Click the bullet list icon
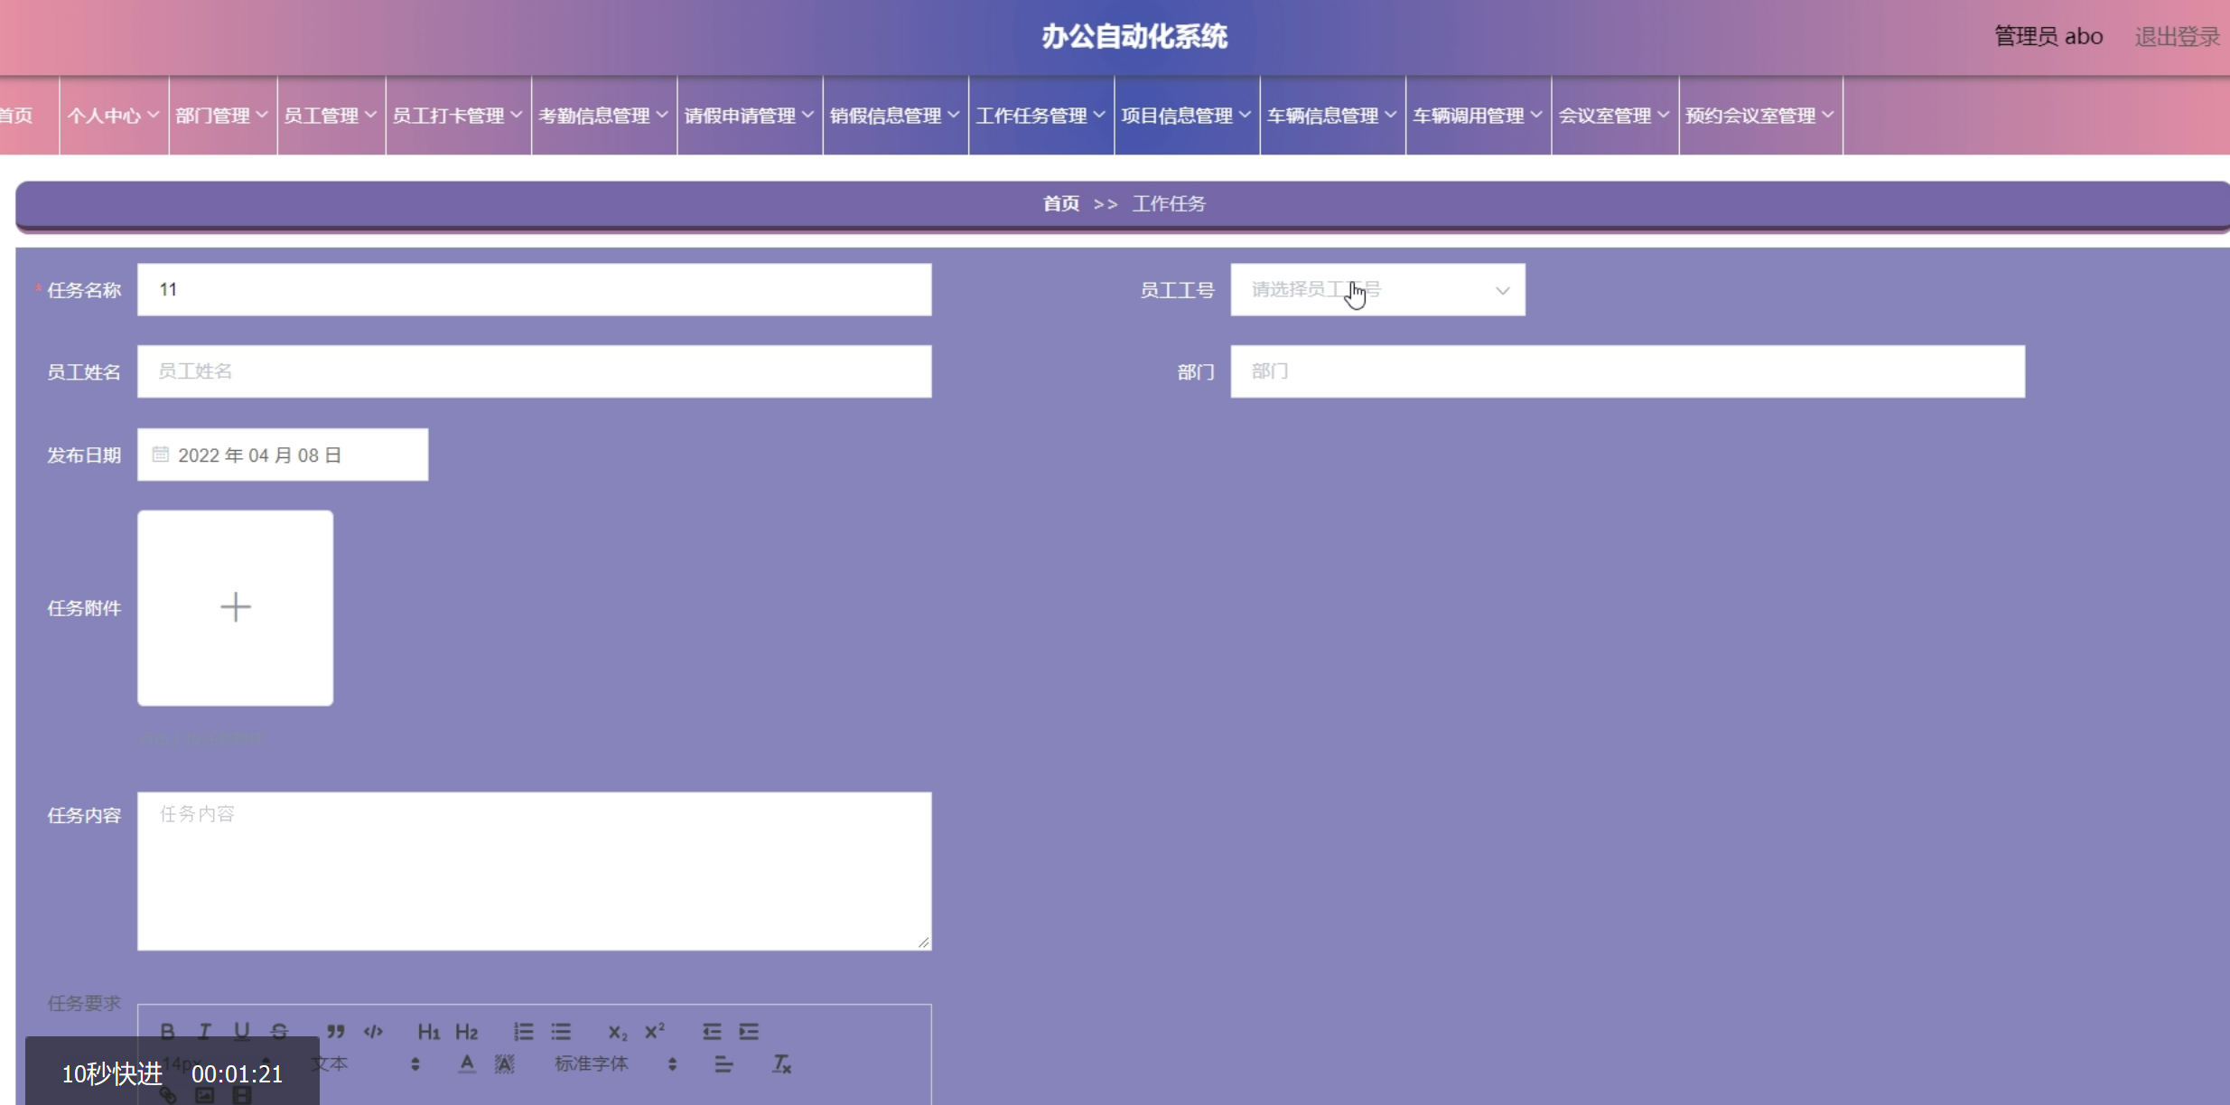The height and width of the screenshot is (1105, 2230). click(x=561, y=1031)
